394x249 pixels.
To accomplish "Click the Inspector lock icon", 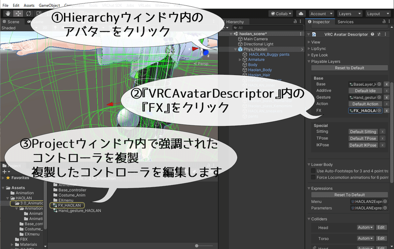I will [384, 22].
